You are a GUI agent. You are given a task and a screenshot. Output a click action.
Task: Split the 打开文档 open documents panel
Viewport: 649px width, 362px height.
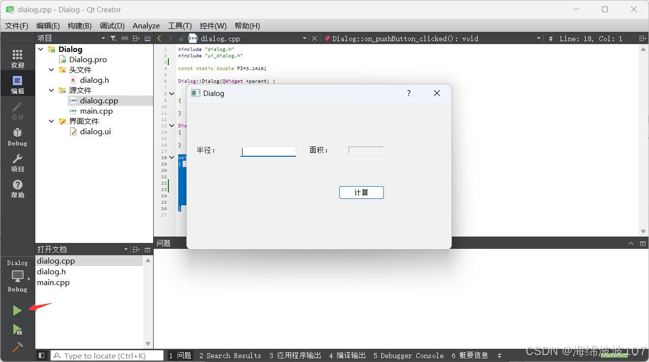pos(136,249)
